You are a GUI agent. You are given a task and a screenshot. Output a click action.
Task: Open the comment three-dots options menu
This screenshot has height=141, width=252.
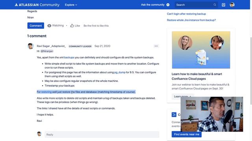click(x=156, y=46)
